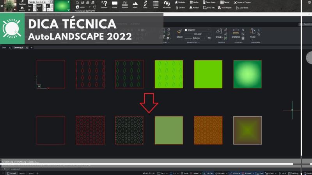Activate the Troca swap tool
This screenshot has height=175, width=312.
(145, 5)
